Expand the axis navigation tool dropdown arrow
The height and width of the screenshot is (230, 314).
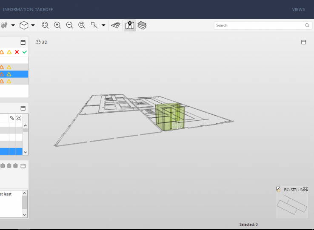103,26
